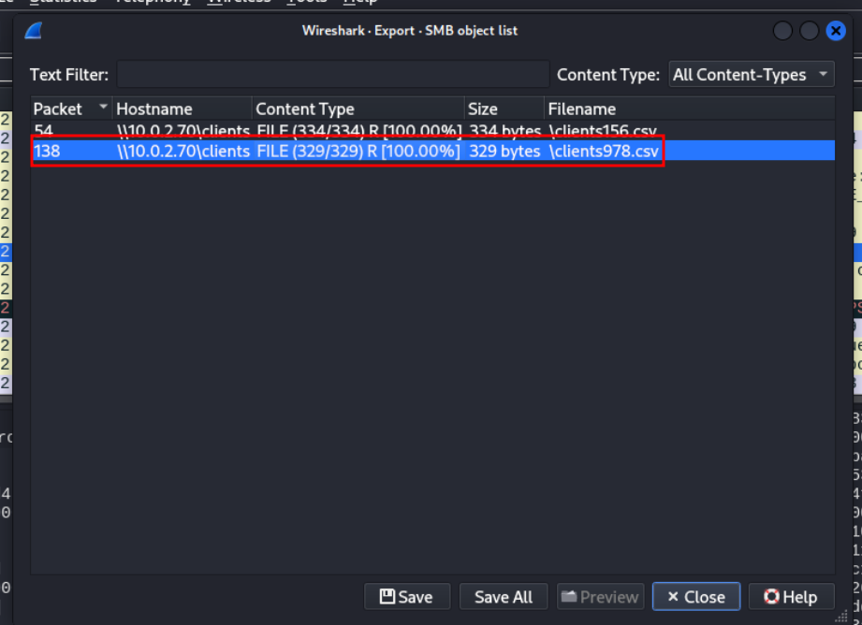
Task: Click the dropdown arrow beside All Content-Types
Action: [x=823, y=74]
